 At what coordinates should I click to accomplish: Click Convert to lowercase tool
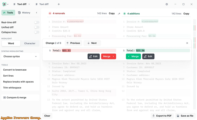(15, 70)
